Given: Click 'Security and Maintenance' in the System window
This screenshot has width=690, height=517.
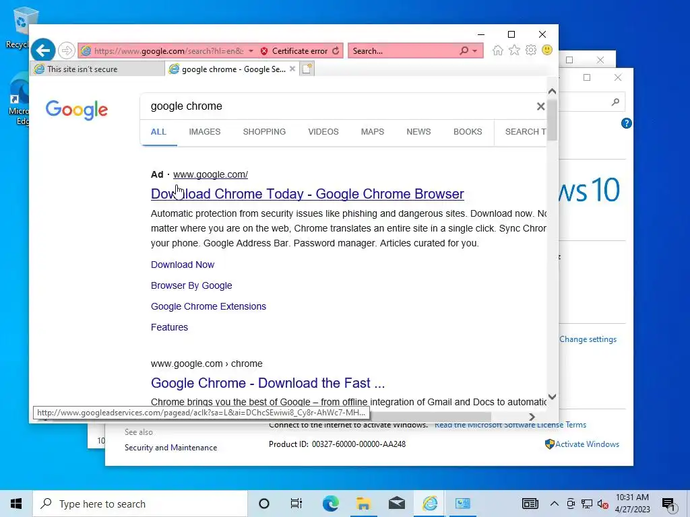Looking at the screenshot, I should (x=170, y=448).
